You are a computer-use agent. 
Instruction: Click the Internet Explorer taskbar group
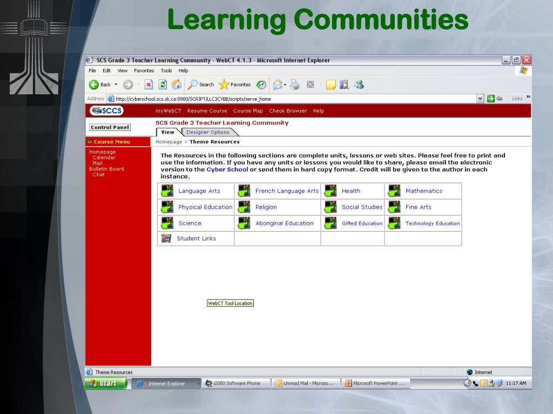point(166,383)
